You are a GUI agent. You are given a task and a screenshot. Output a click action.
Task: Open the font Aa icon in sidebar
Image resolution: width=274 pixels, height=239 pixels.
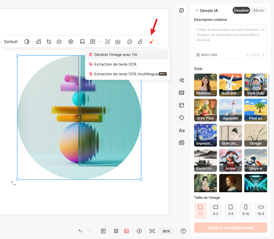click(x=182, y=130)
